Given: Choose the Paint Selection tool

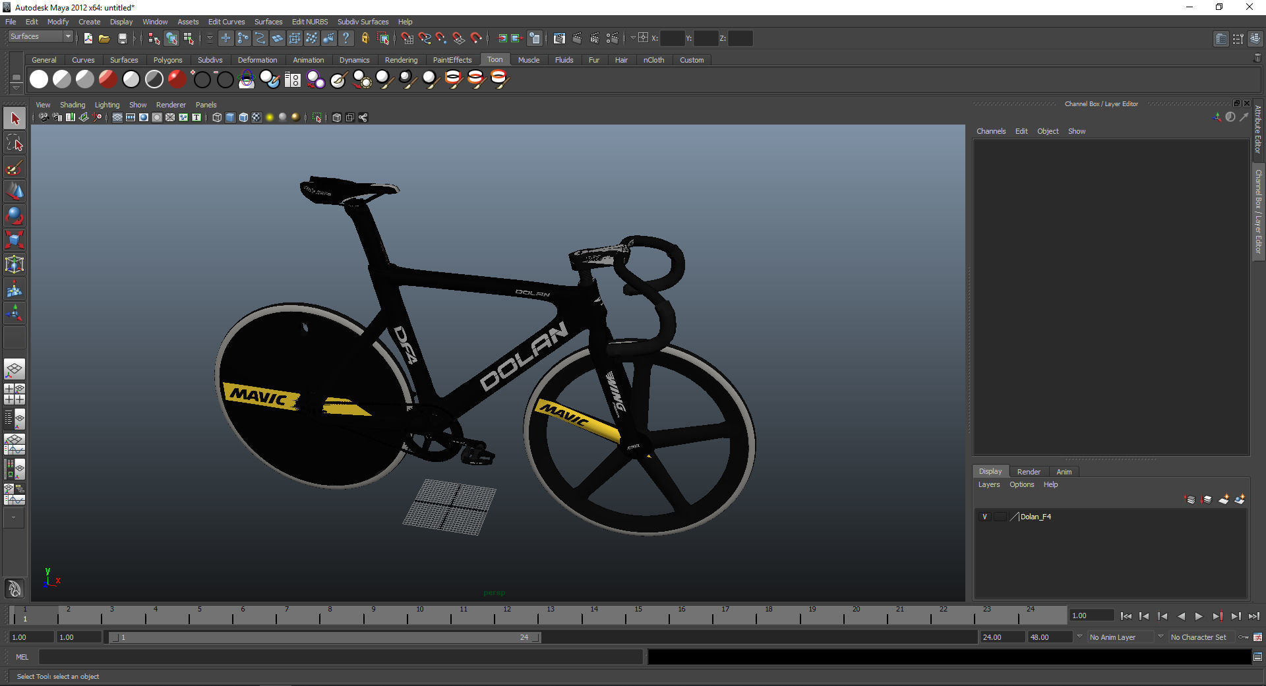Looking at the screenshot, I should [15, 167].
